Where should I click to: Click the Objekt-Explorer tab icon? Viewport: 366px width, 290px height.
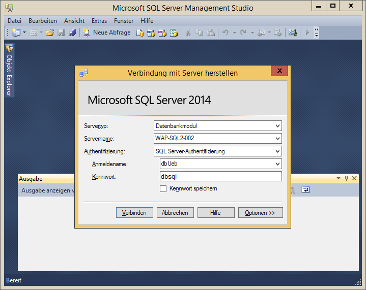tap(9, 48)
